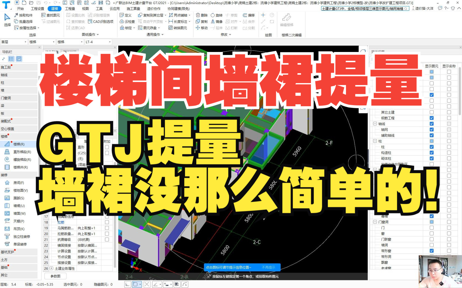Use the 复制 copy tool

pos(202,21)
